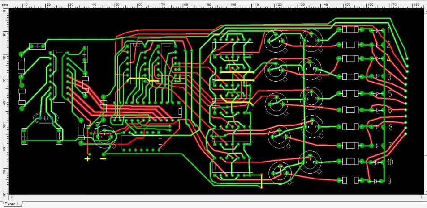
Task: Select the yellow plus power symbol
Action: (x=87, y=158)
